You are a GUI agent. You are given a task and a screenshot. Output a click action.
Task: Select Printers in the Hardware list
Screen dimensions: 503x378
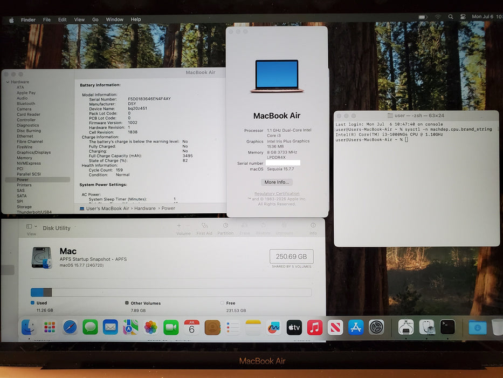tap(24, 185)
